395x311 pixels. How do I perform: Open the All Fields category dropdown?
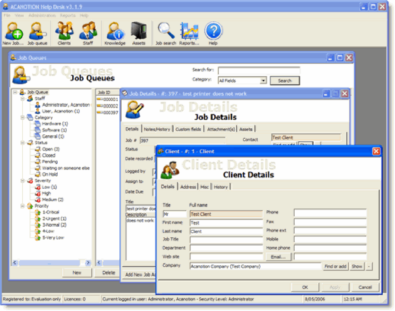click(263, 80)
